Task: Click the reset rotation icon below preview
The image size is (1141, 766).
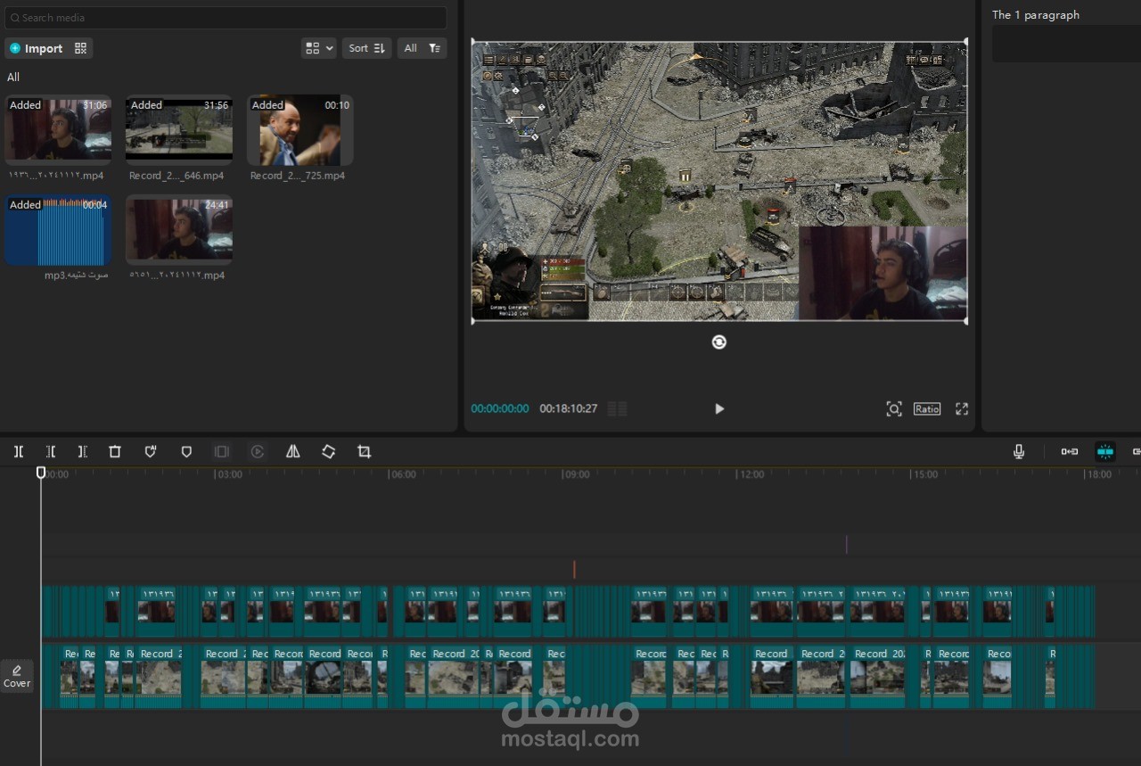Action: [719, 342]
